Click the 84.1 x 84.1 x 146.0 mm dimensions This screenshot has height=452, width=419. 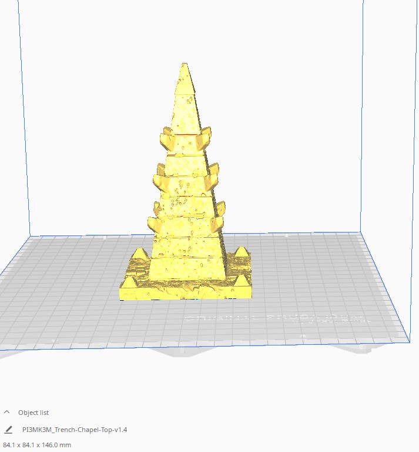tap(37, 445)
